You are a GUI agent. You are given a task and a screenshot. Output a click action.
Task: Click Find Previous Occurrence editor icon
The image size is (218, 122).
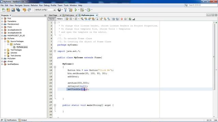[x=86, y=19]
